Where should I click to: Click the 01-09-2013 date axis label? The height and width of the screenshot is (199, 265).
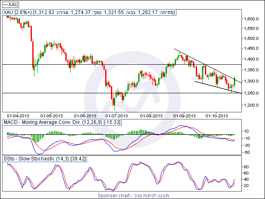pyautogui.click(x=184, y=116)
